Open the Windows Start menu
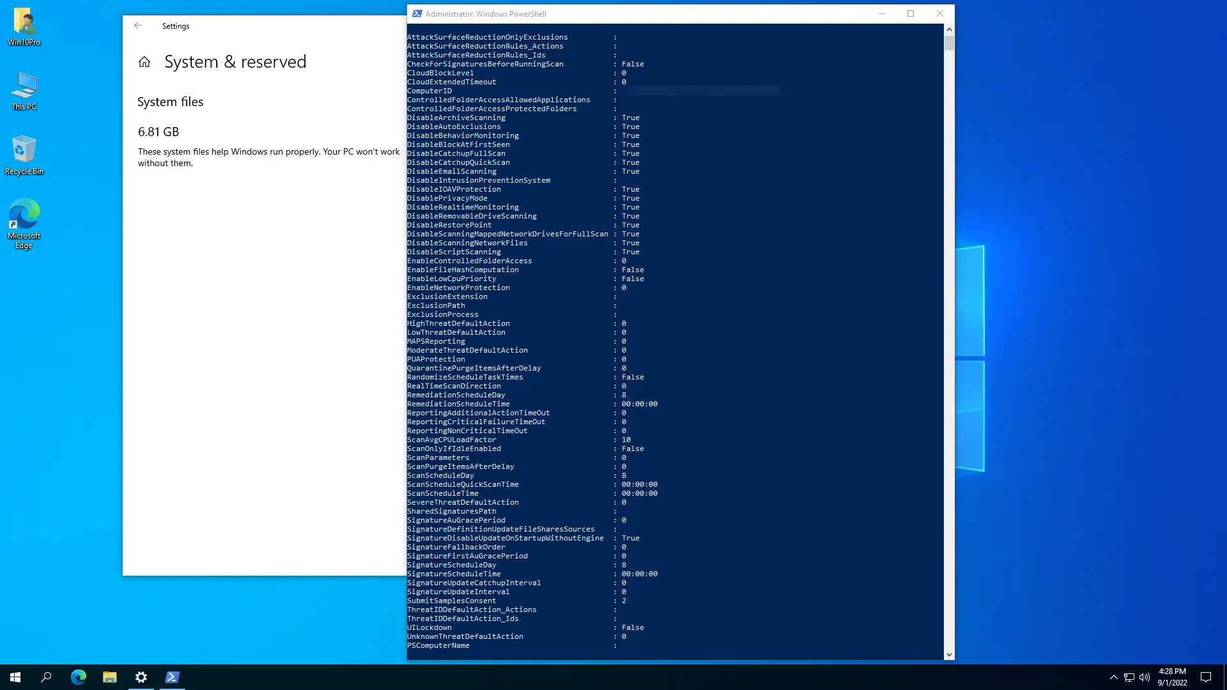 pyautogui.click(x=15, y=677)
